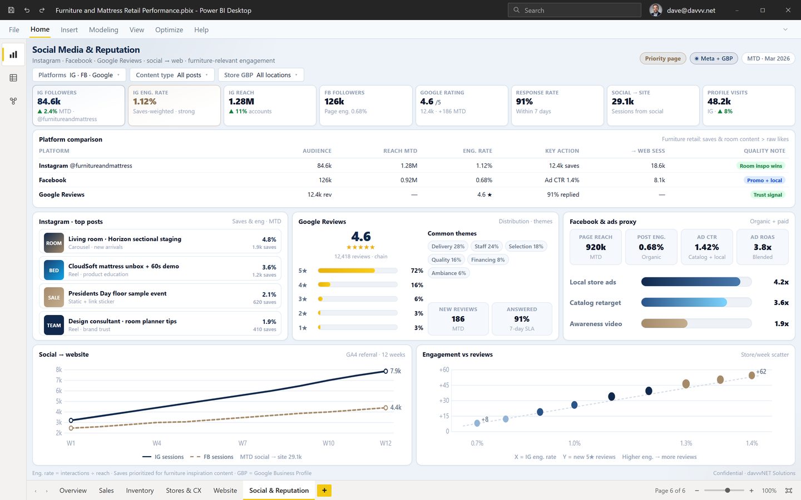Click the BED post thumbnail icon
Image resolution: width=801 pixels, height=500 pixels.
[x=54, y=270]
